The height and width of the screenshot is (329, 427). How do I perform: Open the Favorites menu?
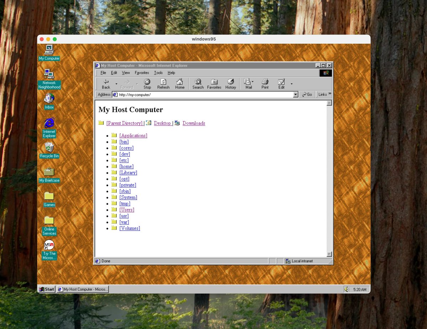click(x=142, y=72)
